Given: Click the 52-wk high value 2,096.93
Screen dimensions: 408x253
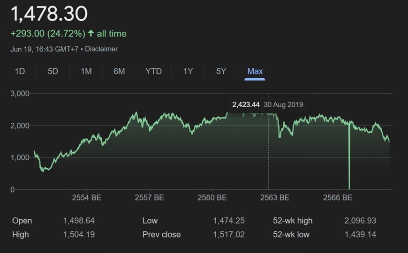Looking at the screenshot, I should tap(360, 221).
